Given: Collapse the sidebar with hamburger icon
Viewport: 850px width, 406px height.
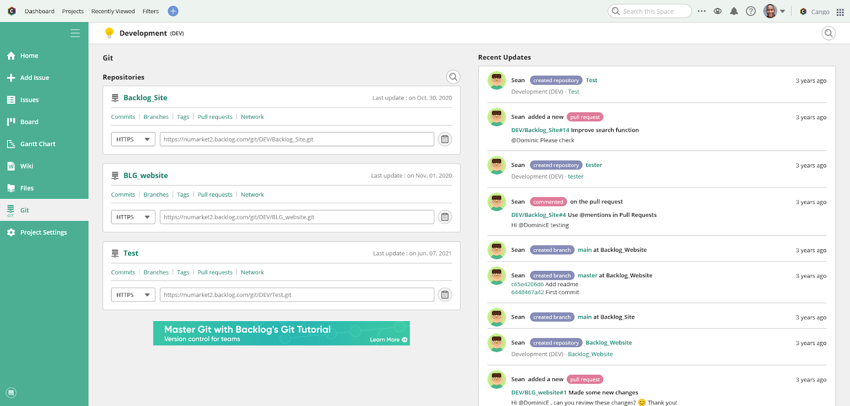Looking at the screenshot, I should pyautogui.click(x=75, y=33).
